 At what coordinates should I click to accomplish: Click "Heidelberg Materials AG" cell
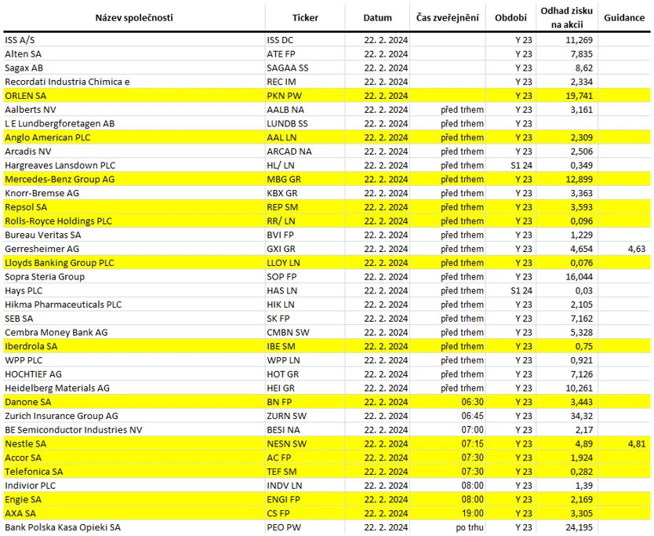pos(57,388)
